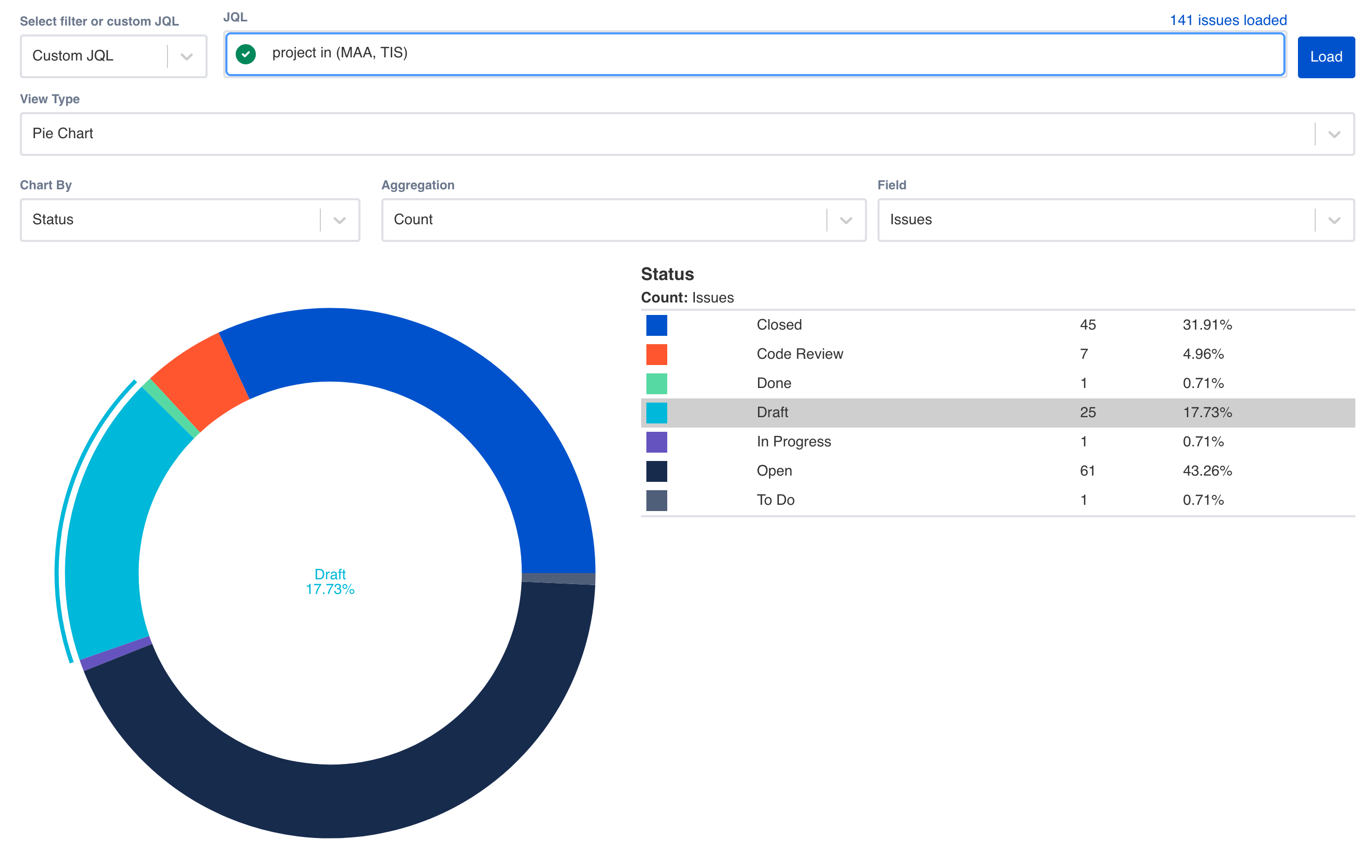The width and height of the screenshot is (1371, 850).
Task: Open the Field dropdown showing Issues
Action: [1333, 220]
